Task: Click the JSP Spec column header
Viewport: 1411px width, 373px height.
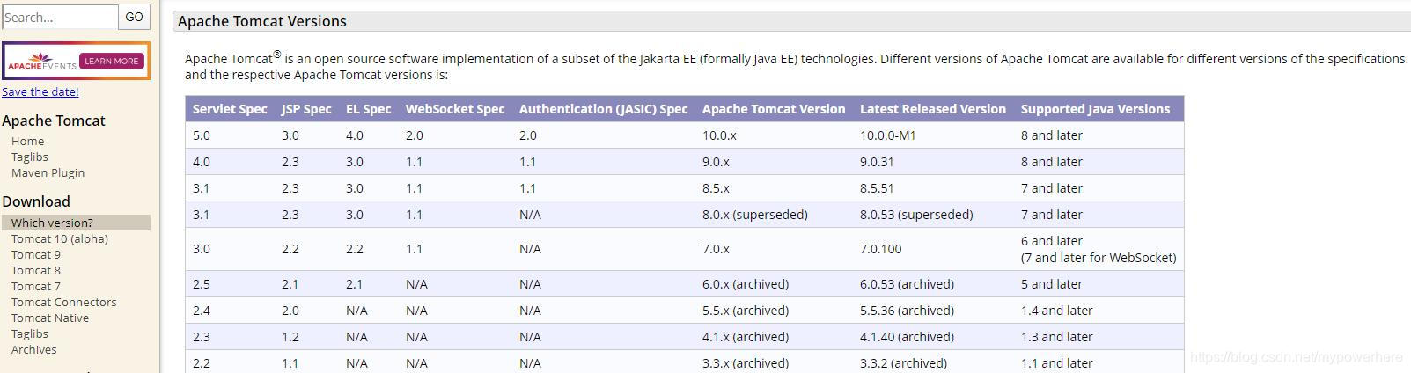Action: [x=306, y=109]
